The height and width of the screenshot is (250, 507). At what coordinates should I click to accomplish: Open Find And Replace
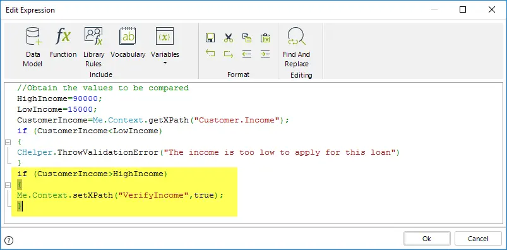297,47
